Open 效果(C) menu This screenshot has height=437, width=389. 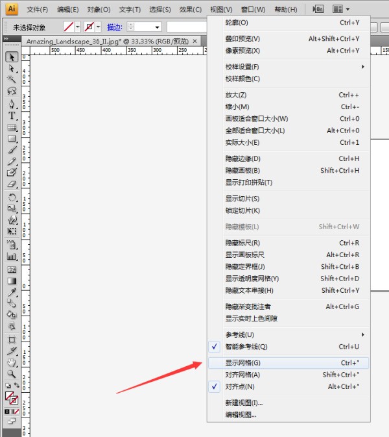click(x=191, y=10)
